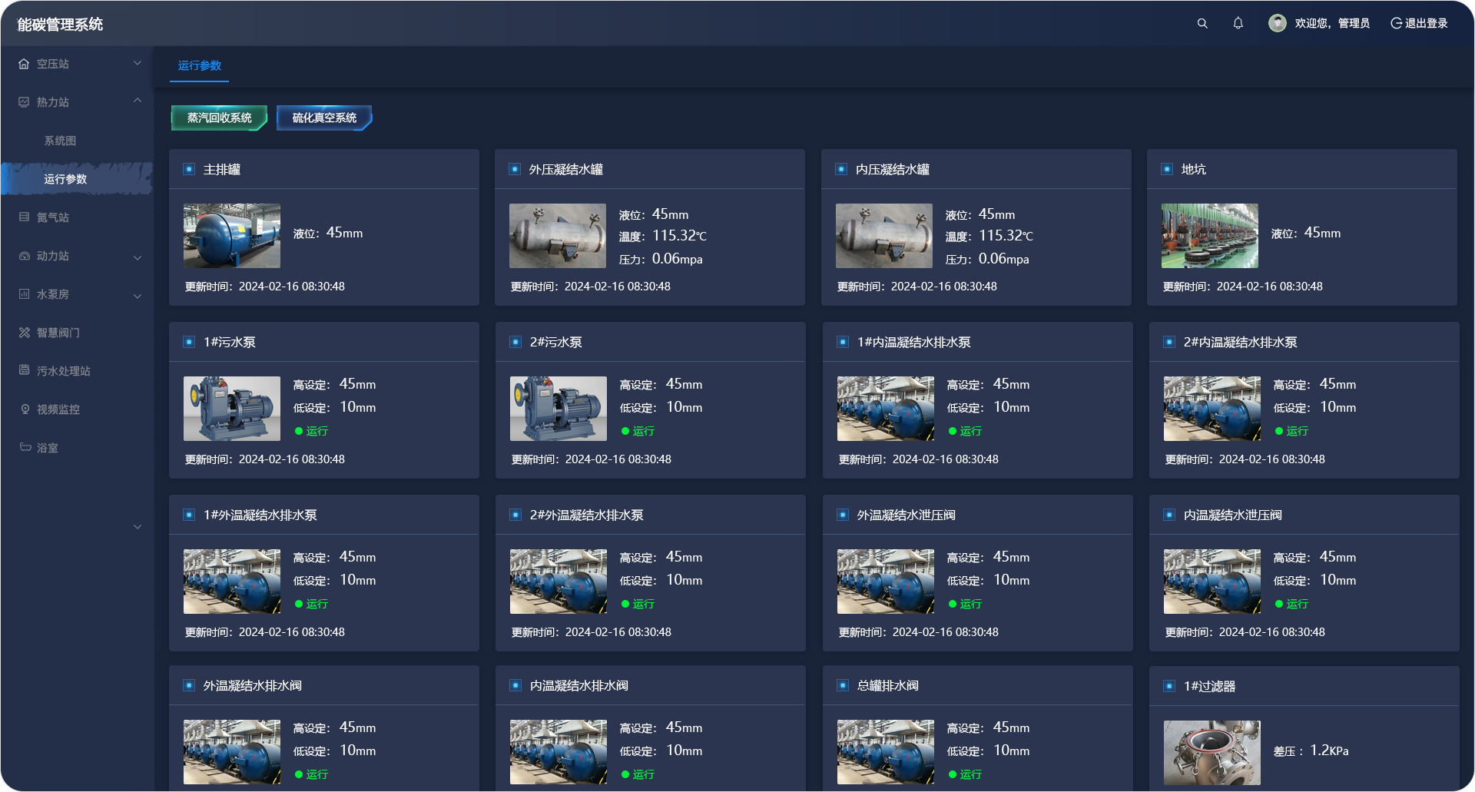This screenshot has width=1475, height=792.
Task: Expand the 空压站 submenu chevron
Action: (138, 64)
